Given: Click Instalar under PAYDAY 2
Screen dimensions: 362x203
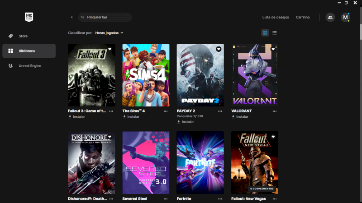Looking at the screenshot, I should (x=186, y=122).
